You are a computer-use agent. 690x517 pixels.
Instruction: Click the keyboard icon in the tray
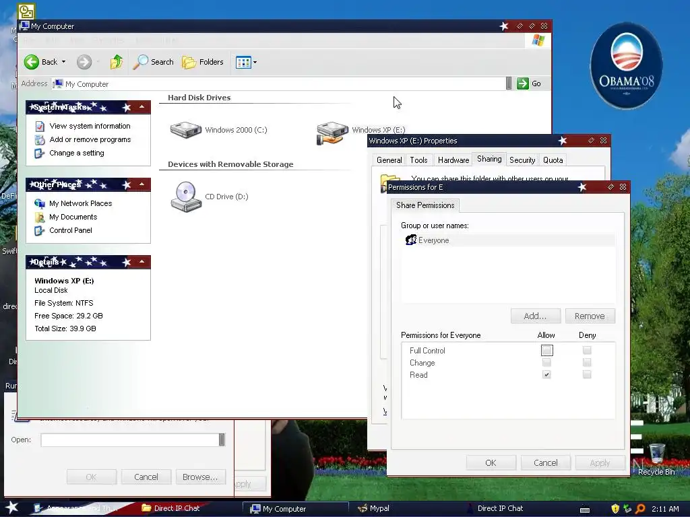[585, 510]
